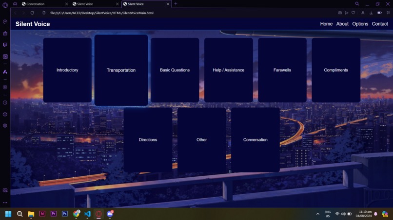The height and width of the screenshot is (220, 393).
Task: Click the Silent Voice site title
Action: coord(33,24)
